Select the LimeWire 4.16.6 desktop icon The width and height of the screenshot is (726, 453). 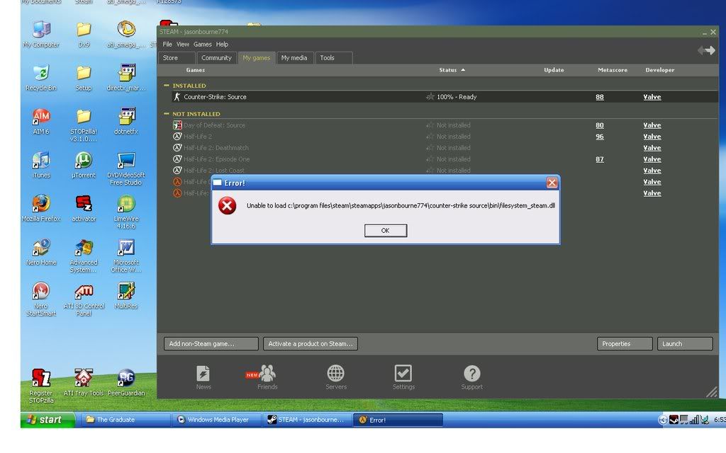pos(126,212)
